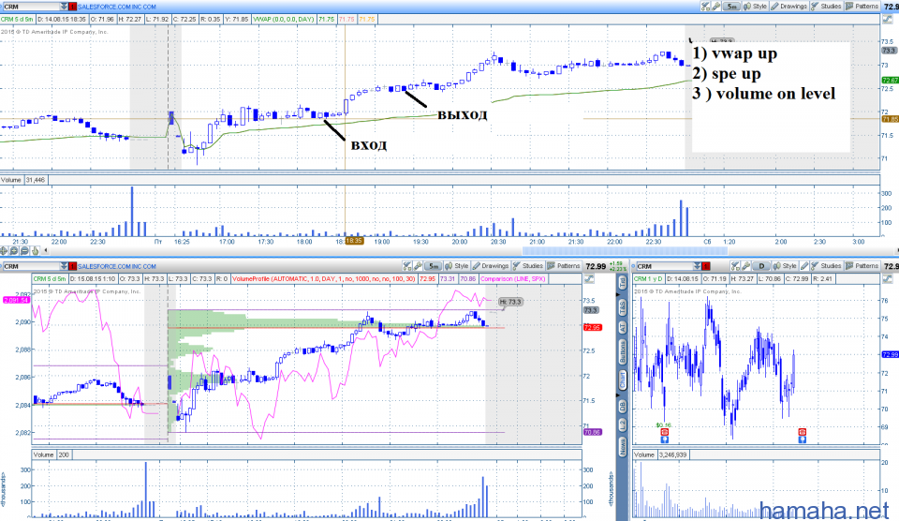Viewport: 899px width, 521px height.
Task: Open Edit Studies icon in top chart toolbar
Action: click(706, 7)
